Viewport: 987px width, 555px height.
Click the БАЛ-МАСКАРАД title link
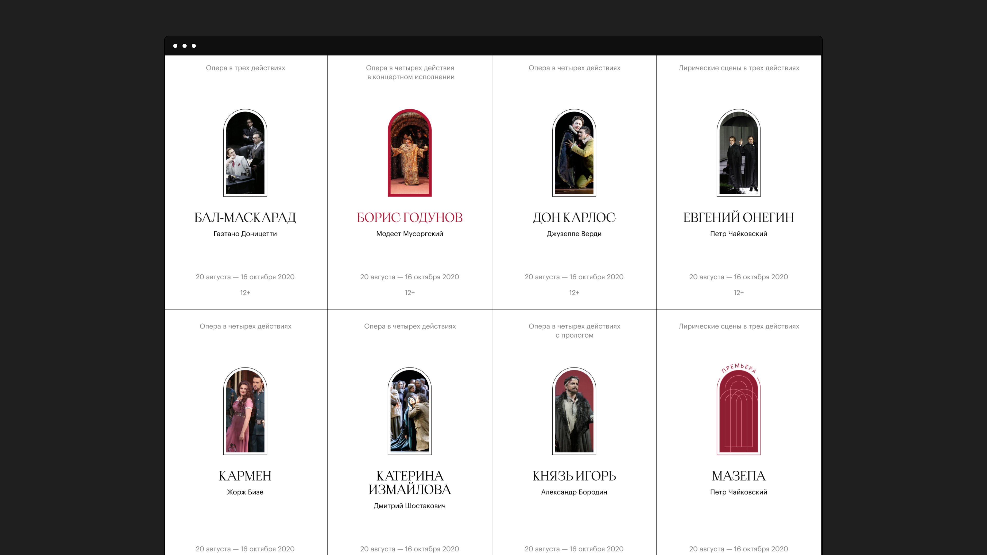point(245,218)
